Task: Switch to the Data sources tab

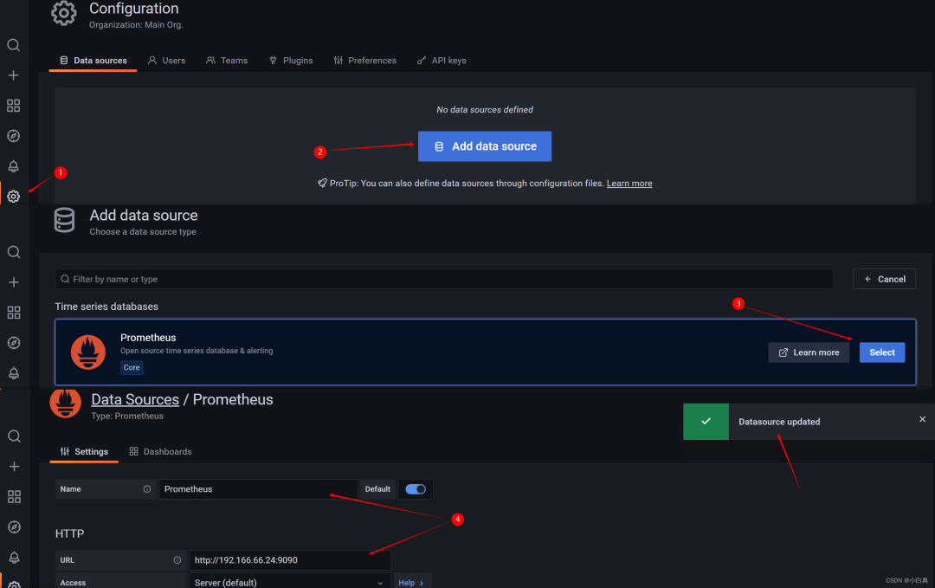Action: click(x=93, y=61)
